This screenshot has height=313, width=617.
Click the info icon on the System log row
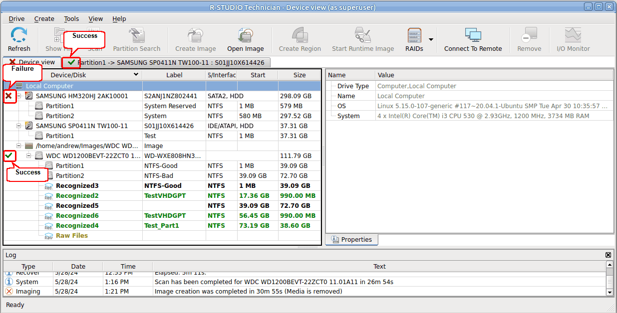tap(8, 282)
